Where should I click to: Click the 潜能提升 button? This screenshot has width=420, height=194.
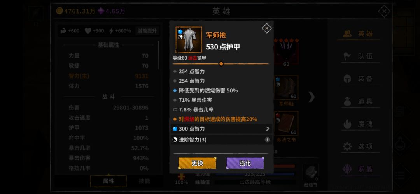point(147,31)
